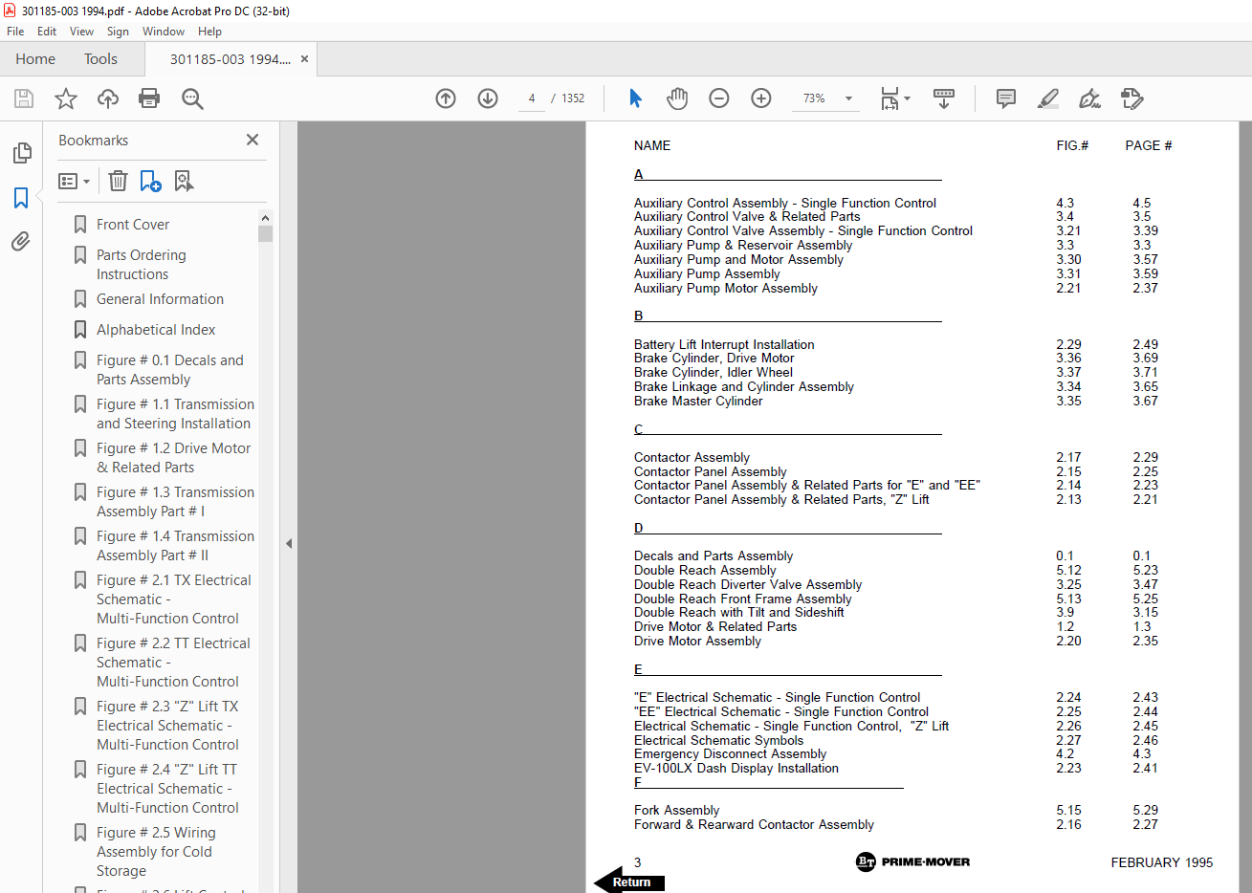This screenshot has height=893, width=1252.
Task: Zoom out with minus button
Action: 719,98
